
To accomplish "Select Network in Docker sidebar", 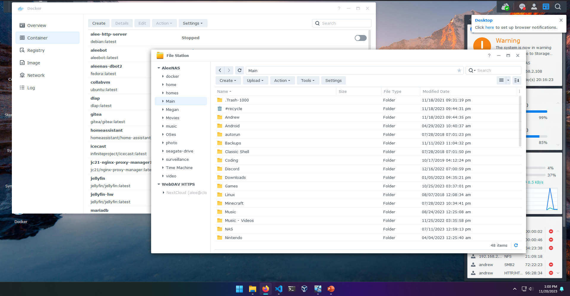I will click(x=36, y=75).
